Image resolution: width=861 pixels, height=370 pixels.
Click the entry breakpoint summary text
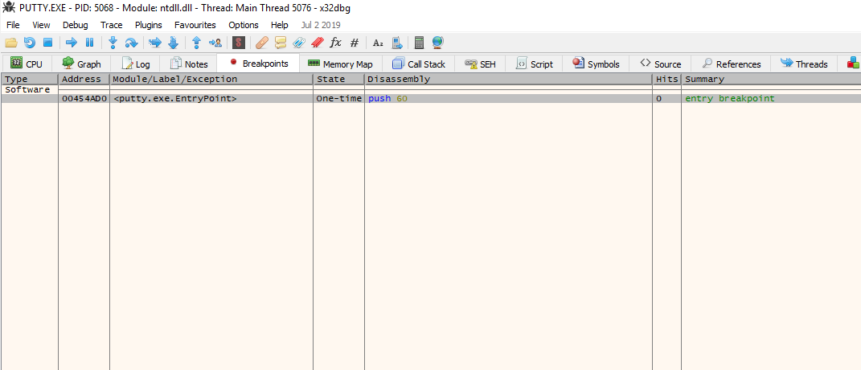click(730, 99)
